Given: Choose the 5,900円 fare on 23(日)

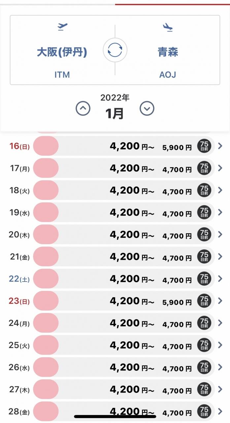Looking at the screenshot, I should (x=177, y=302).
